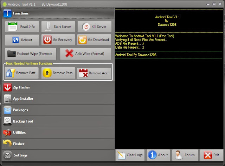Screen dimensions: 225x166
Task: Click the Read Info button label
Action: (x=27, y=27)
